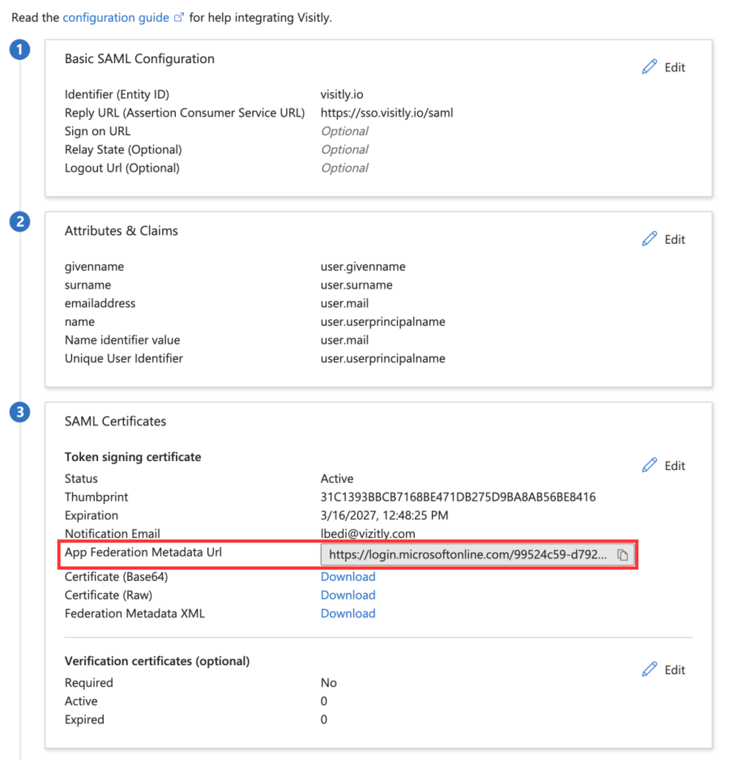The height and width of the screenshot is (760, 736).
Task: Click the 'Attributes & Claims' heading
Action: pos(121,231)
